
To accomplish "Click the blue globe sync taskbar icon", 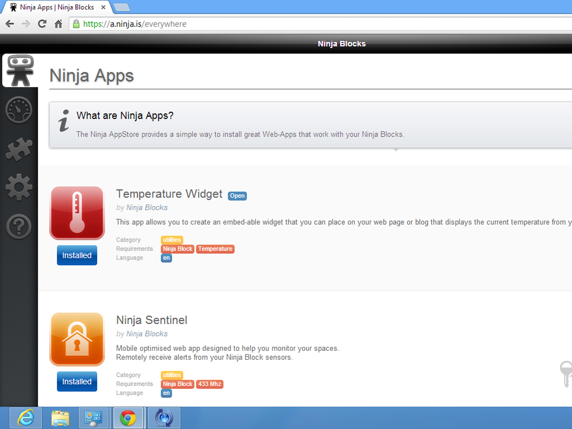I will 163,418.
